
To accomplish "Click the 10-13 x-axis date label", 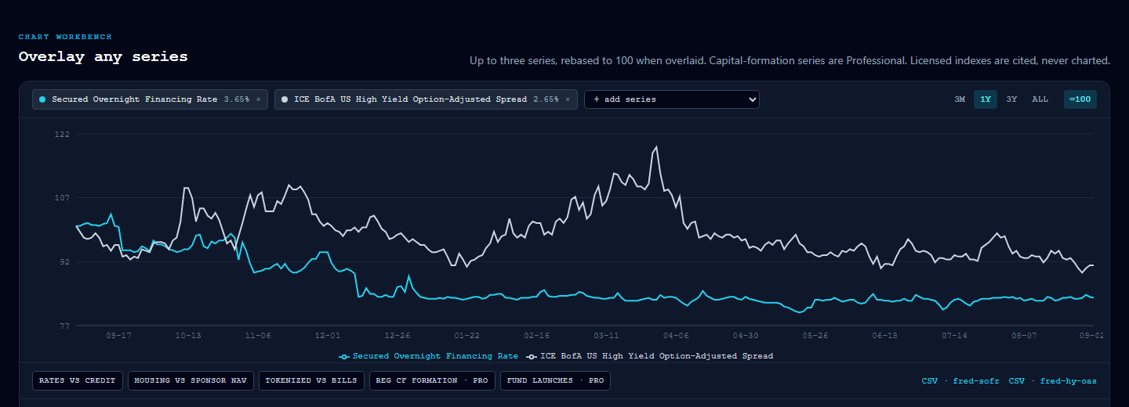I will pos(188,335).
